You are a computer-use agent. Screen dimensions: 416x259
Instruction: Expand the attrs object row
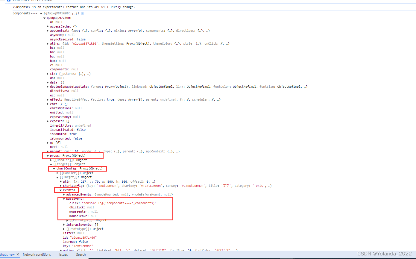click(48, 44)
